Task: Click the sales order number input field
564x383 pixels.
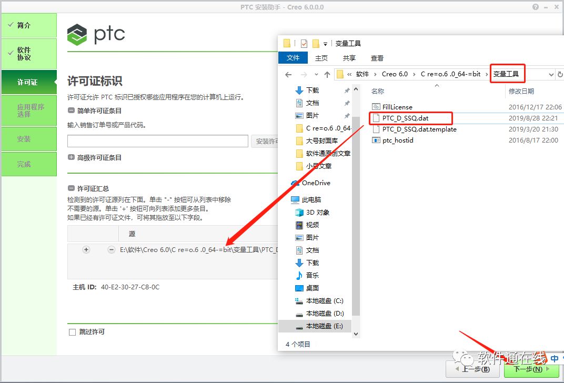Action: coord(157,141)
